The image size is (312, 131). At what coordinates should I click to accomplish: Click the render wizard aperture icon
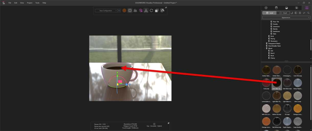(162, 11)
